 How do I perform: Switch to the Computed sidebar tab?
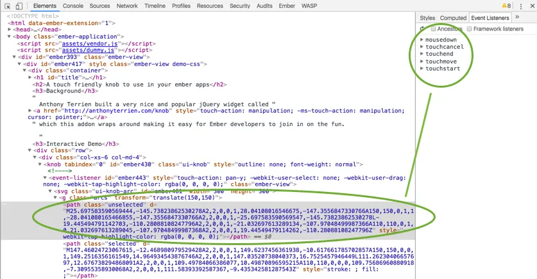point(453,18)
